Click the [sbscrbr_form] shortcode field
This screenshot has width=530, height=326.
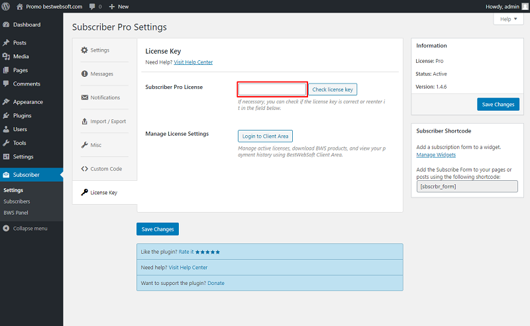(467, 186)
